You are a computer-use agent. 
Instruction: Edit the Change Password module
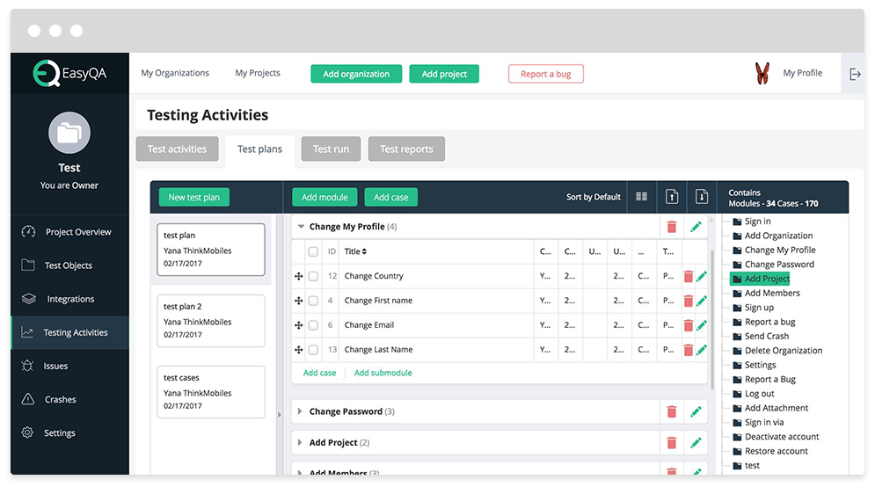pyautogui.click(x=696, y=411)
